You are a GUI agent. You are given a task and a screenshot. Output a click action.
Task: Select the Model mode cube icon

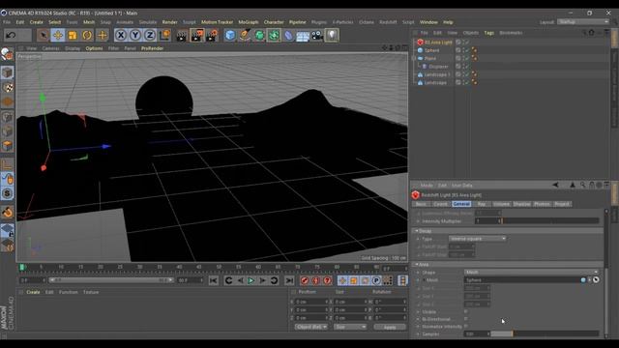7,72
